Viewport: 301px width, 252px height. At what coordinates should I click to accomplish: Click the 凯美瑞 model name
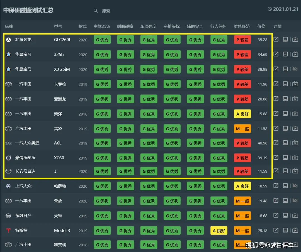pyautogui.click(x=60, y=245)
